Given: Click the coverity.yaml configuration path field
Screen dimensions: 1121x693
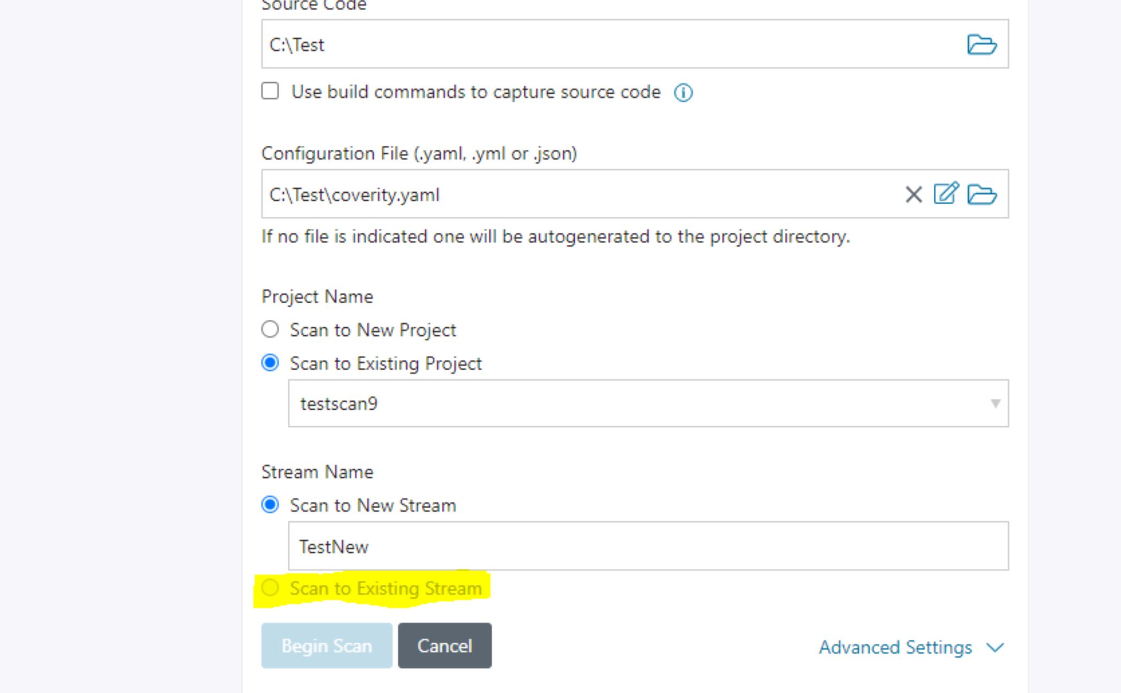Looking at the screenshot, I should [x=536, y=194].
